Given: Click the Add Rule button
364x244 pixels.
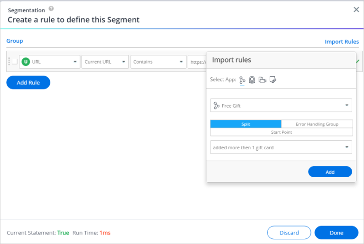Looking at the screenshot, I should tap(28, 82).
